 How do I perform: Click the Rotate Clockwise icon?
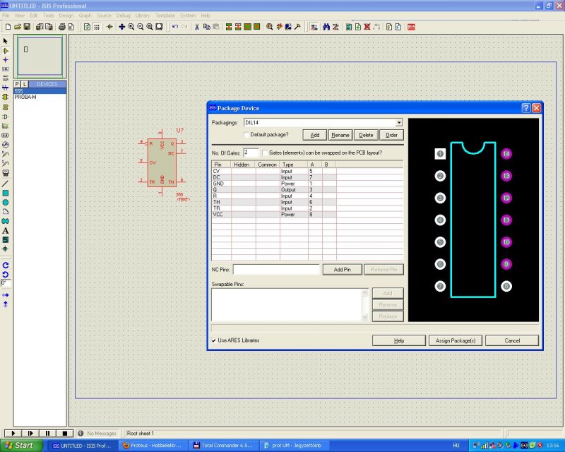tap(6, 266)
